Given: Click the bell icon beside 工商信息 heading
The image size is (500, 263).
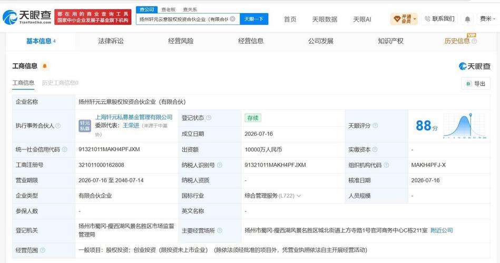Looking at the screenshot, I should point(45,66).
